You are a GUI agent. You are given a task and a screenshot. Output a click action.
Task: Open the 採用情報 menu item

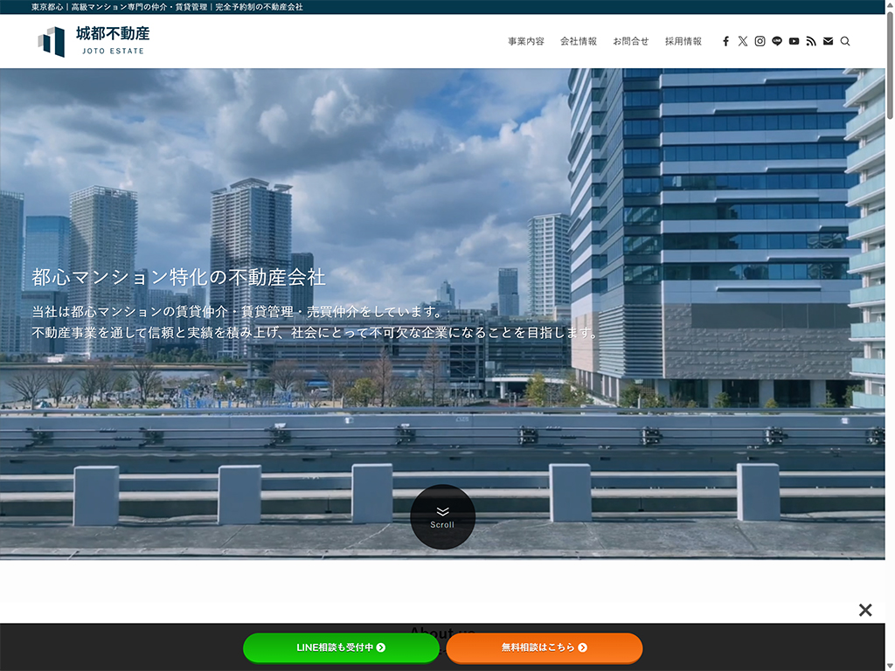(683, 41)
